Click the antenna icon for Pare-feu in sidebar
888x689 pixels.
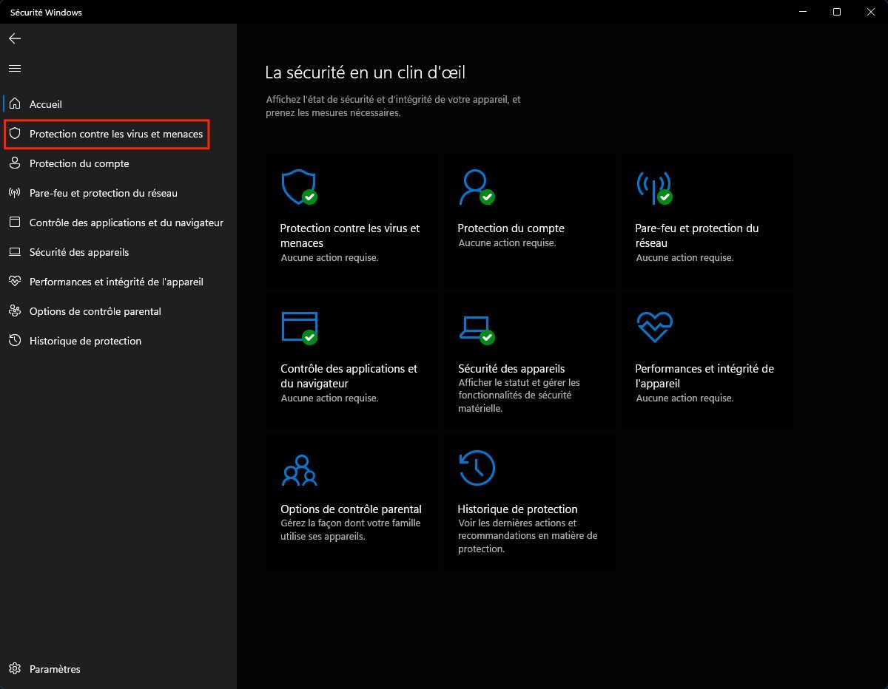tap(15, 193)
